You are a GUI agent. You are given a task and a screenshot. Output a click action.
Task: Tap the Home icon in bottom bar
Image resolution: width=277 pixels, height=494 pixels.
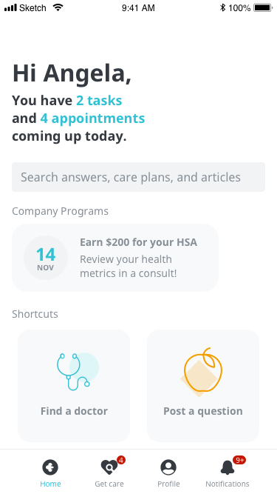pos(50,467)
